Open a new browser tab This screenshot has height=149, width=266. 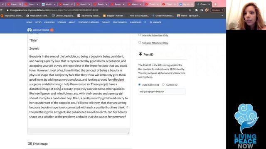[x=215, y=4]
